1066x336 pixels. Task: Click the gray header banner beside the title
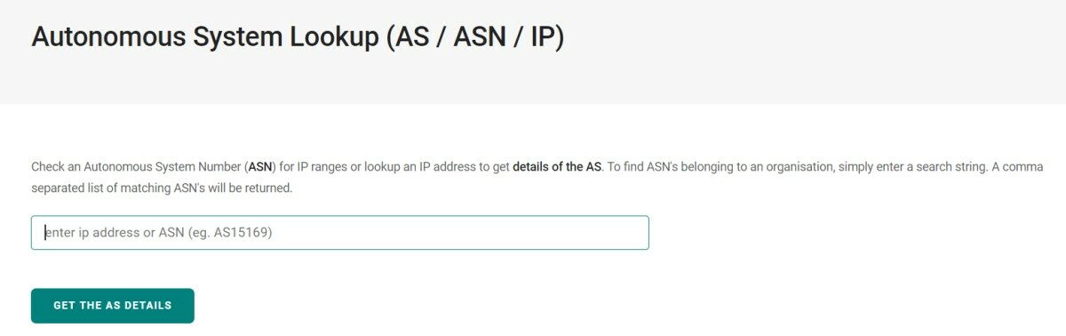click(x=799, y=51)
